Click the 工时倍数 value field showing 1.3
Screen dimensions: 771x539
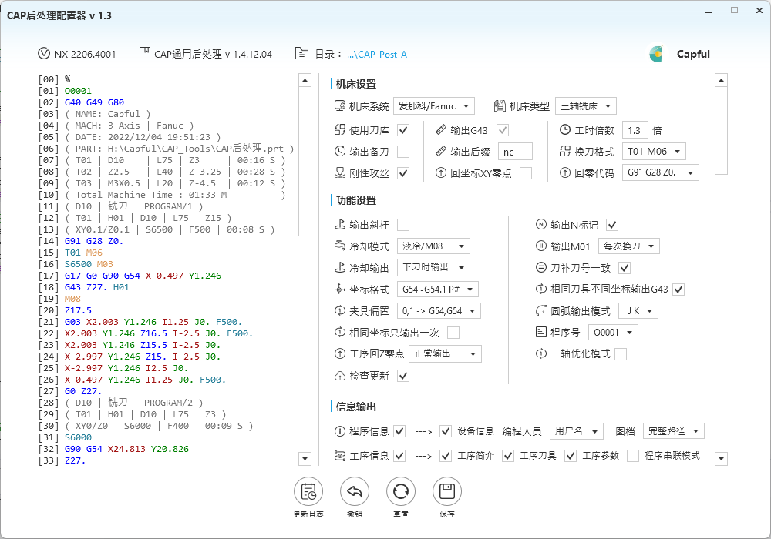click(635, 129)
